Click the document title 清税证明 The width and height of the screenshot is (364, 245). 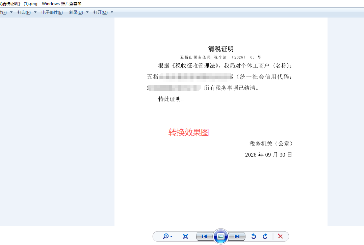click(220, 49)
